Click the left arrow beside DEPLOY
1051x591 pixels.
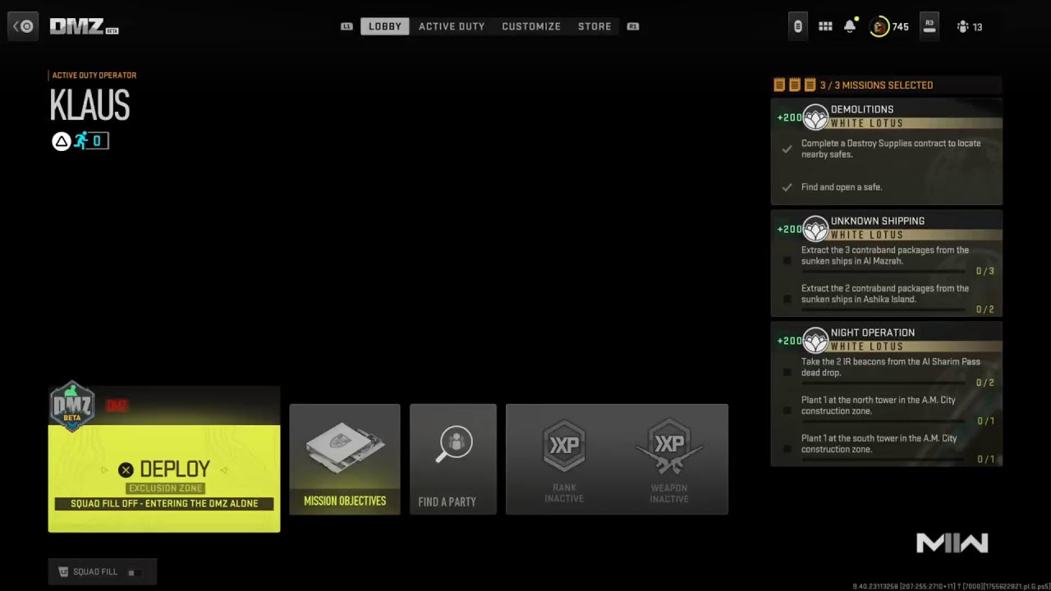(x=104, y=470)
